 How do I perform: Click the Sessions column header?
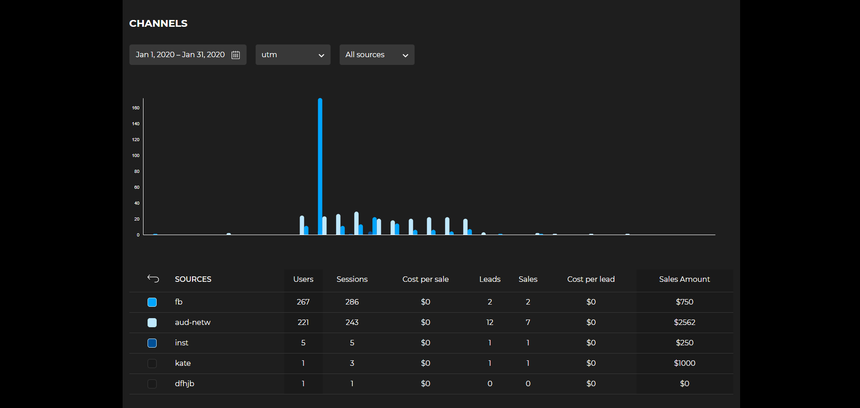tap(352, 279)
